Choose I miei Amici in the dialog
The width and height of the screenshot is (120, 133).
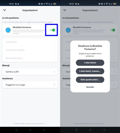[x=90, y=63]
